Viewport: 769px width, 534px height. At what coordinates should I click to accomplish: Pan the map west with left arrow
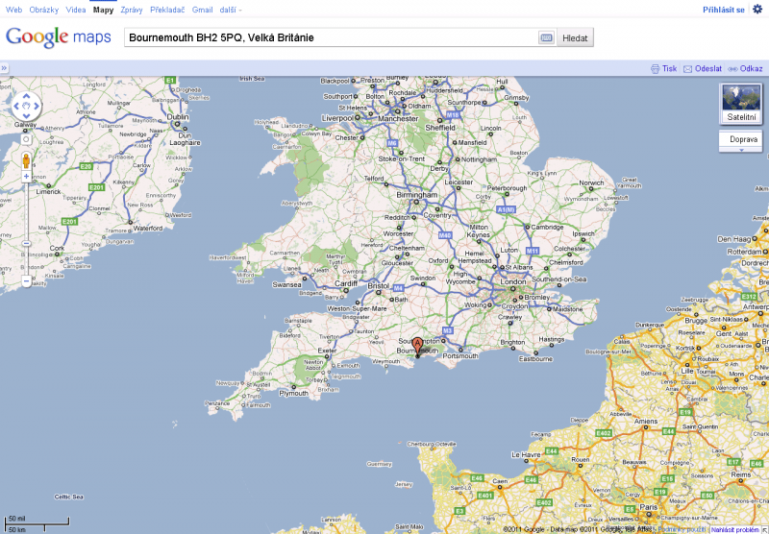click(x=16, y=106)
